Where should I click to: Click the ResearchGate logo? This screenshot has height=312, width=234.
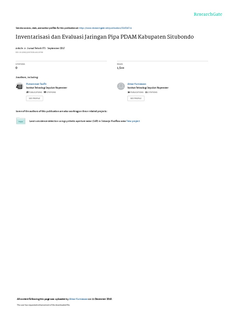point(208,14)
